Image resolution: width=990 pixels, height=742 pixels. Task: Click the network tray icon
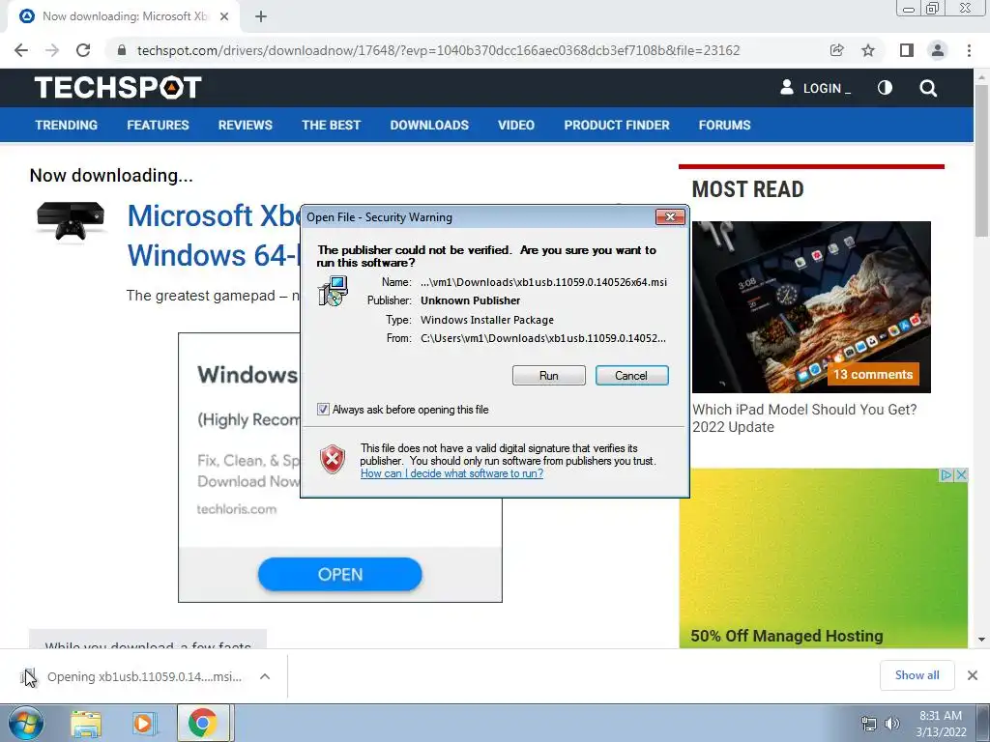(x=869, y=724)
